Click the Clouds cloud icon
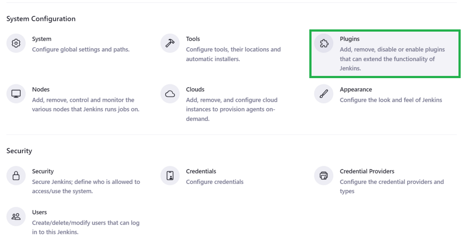The image size is (462, 237). [170, 94]
